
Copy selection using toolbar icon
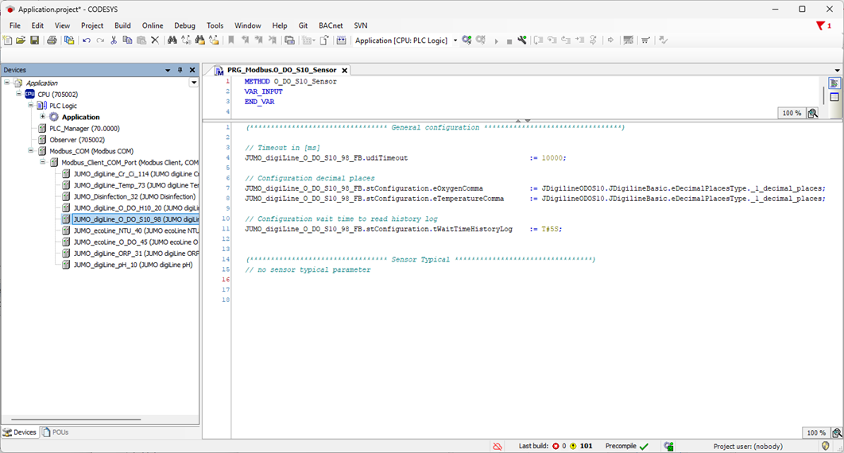tap(128, 41)
